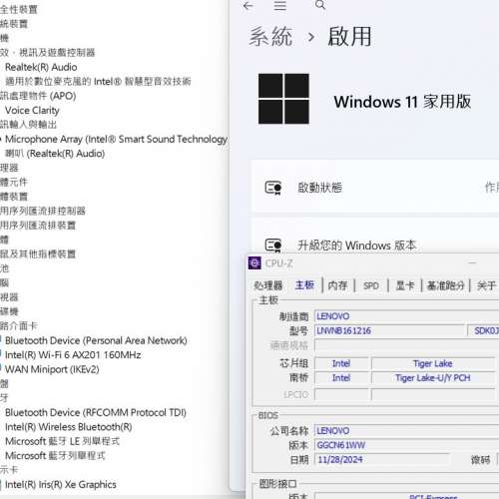Select Intel(R) Wi-Fi 6 AX201 160MHz
The height and width of the screenshot is (499, 499).
coord(73,355)
